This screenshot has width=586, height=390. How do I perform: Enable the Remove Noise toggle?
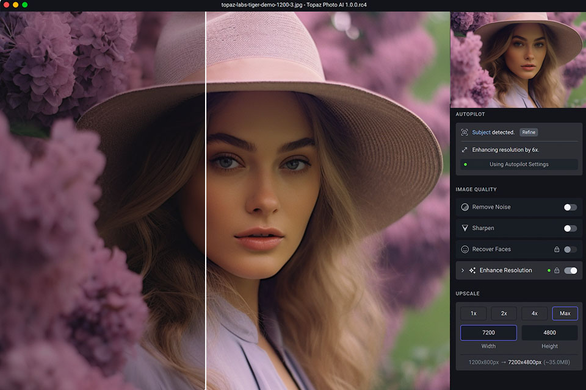click(570, 207)
